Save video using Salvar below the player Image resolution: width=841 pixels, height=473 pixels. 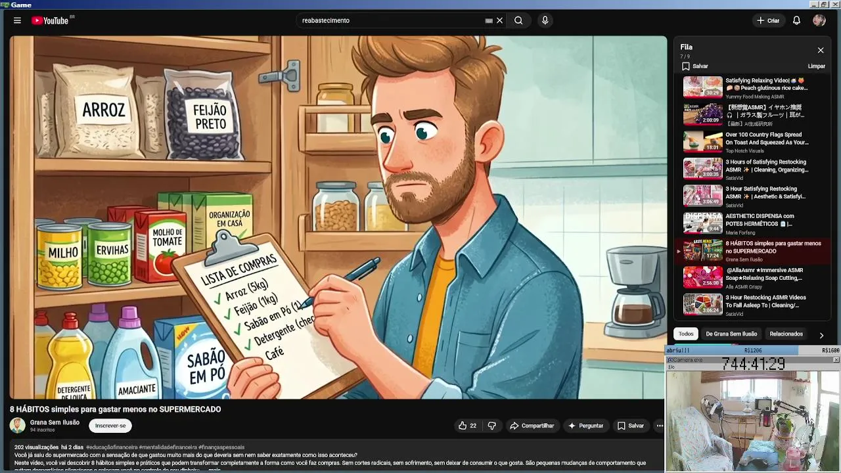(x=630, y=426)
